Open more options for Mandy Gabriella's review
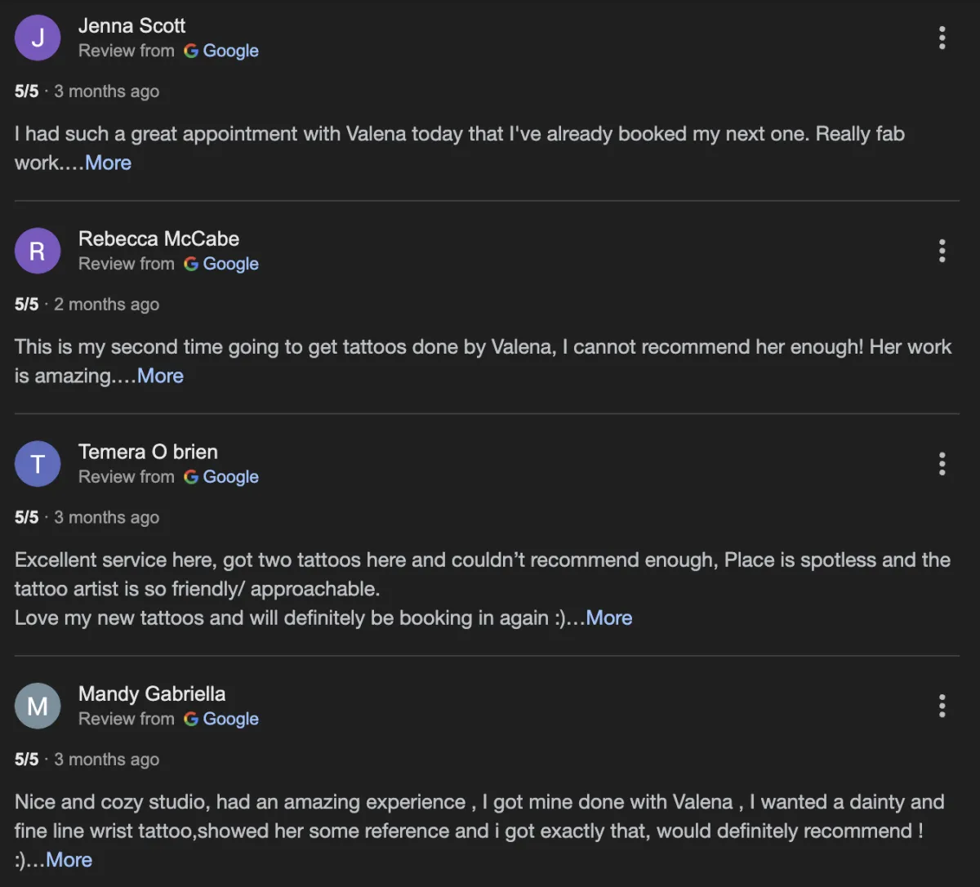The width and height of the screenshot is (980, 887). [942, 706]
